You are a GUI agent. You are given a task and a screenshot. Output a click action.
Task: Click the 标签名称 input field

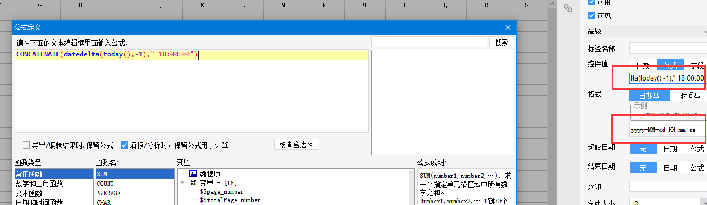(x=668, y=48)
